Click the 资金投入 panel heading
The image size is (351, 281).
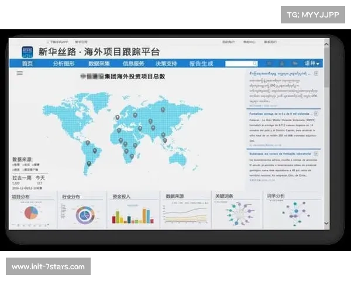pos(121,197)
